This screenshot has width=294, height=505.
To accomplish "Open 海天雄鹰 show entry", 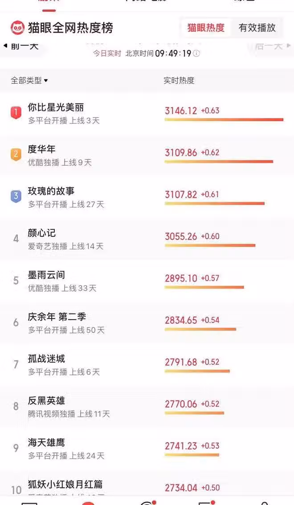I will pyautogui.click(x=46, y=443).
